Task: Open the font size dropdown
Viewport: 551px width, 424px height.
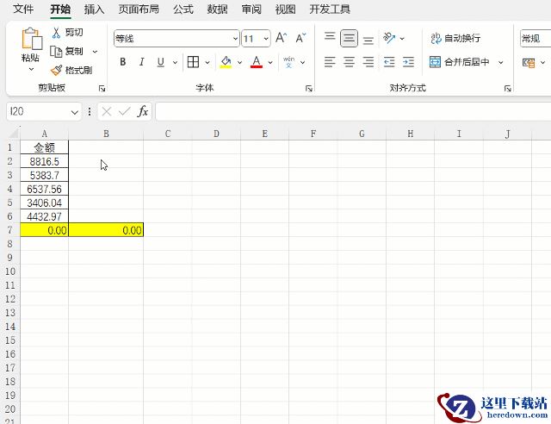Action: (x=266, y=39)
